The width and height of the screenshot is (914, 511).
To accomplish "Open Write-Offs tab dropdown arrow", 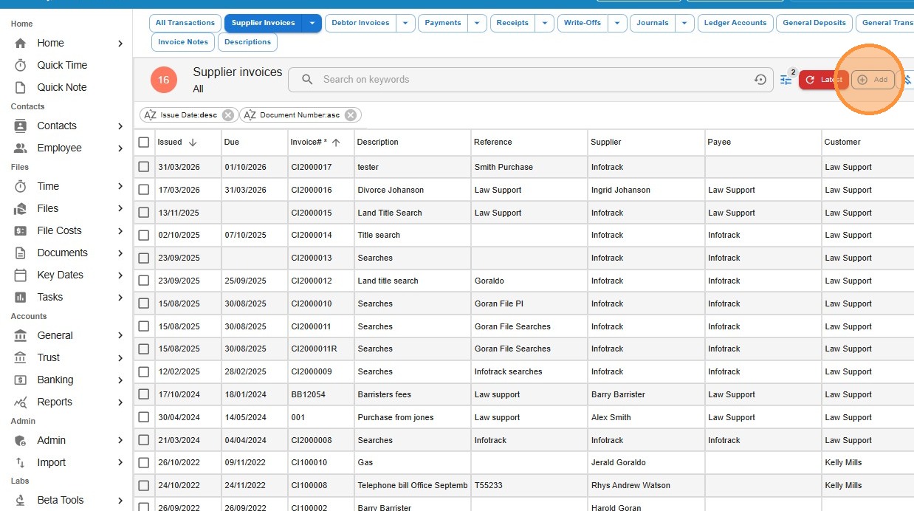I will (618, 24).
